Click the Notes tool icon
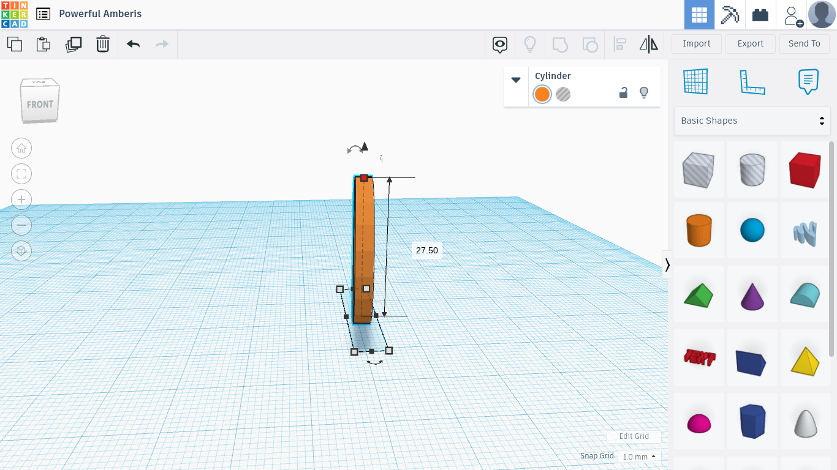837x470 pixels. pos(808,81)
